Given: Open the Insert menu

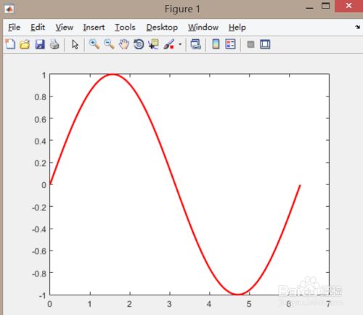Looking at the screenshot, I should pyautogui.click(x=94, y=28).
